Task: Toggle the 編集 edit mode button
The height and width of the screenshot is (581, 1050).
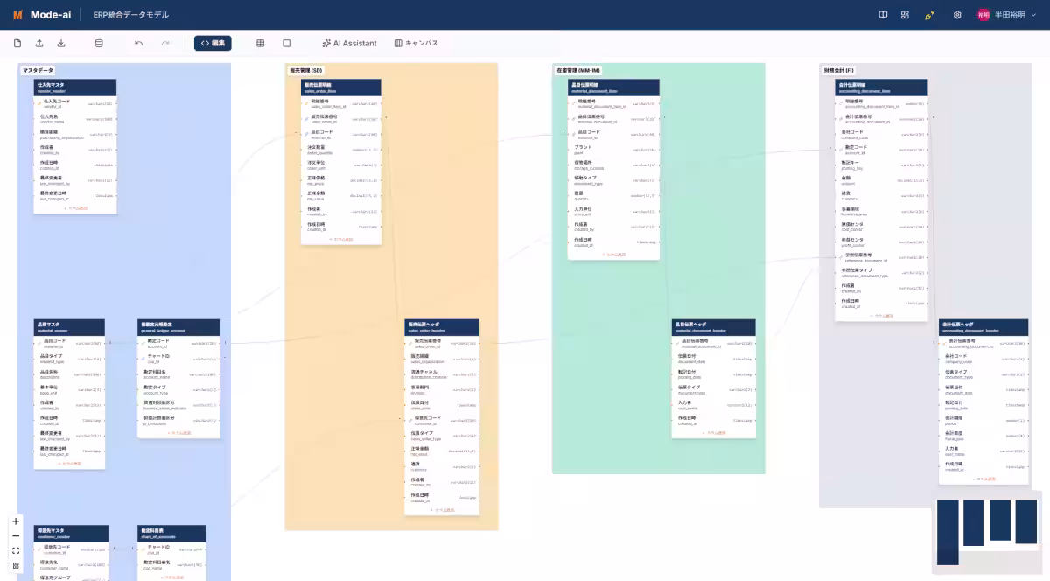Action: (213, 43)
